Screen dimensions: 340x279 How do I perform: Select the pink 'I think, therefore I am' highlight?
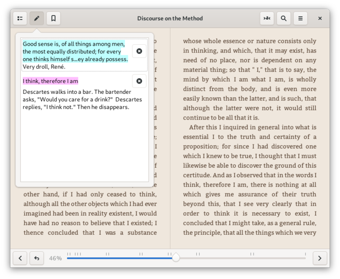click(x=51, y=81)
